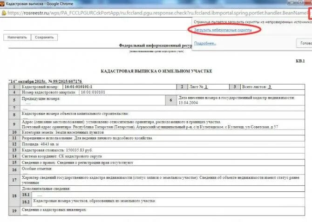Image resolution: width=312 pixels, height=222 pixels.
Task: Click the Площадь: 4843 кв. м row
Action: pyautogui.click(x=163, y=144)
